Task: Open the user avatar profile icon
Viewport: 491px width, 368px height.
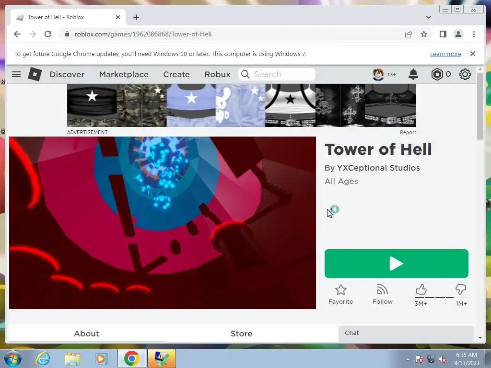Action: click(x=378, y=74)
